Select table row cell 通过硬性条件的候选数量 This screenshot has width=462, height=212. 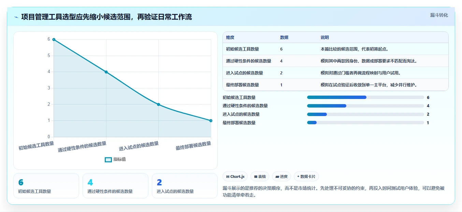click(248, 61)
